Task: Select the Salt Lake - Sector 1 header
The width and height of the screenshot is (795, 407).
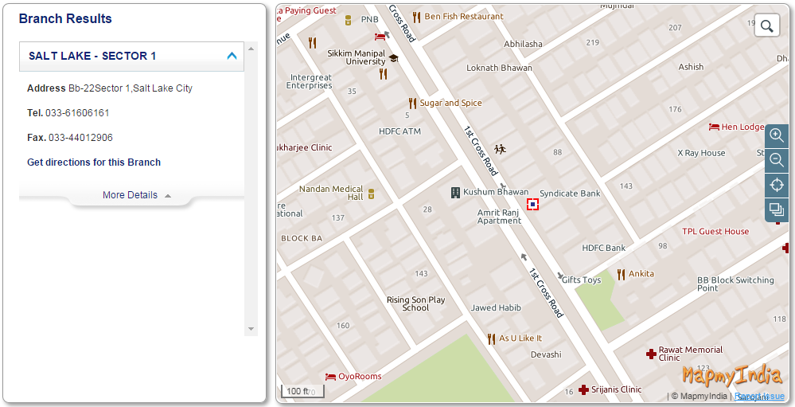Action: [x=92, y=56]
